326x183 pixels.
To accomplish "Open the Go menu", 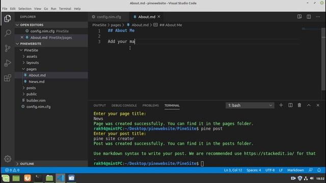I will 46,9.
